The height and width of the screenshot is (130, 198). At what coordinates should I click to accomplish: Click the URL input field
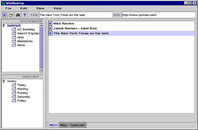point(159,15)
